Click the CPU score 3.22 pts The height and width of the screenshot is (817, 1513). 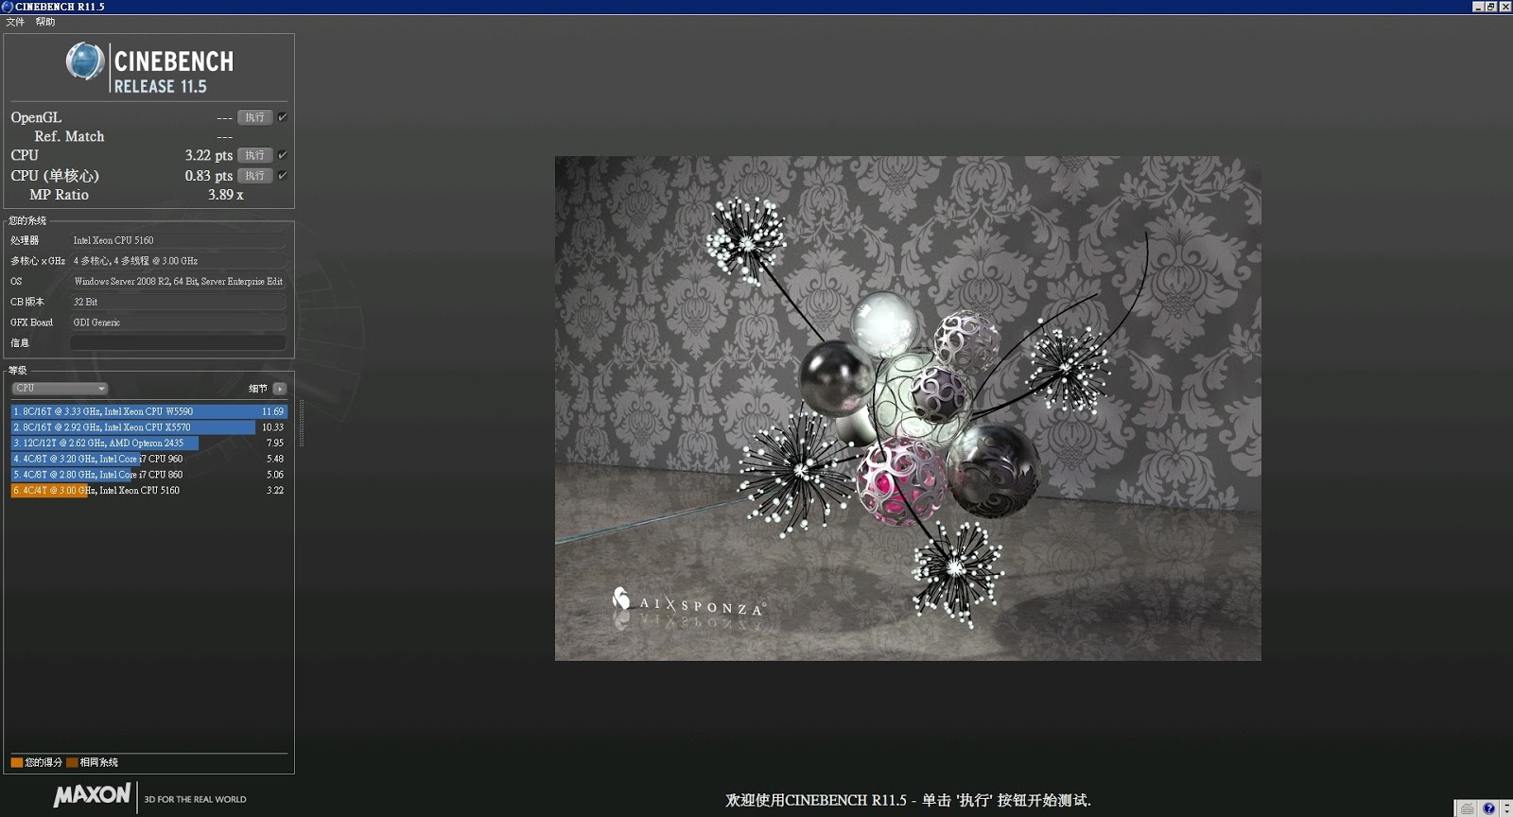tap(208, 155)
